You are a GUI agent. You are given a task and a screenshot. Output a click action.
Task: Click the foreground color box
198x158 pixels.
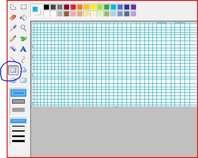point(35,9)
